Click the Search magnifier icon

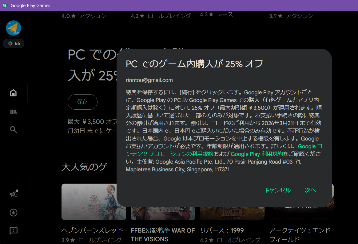[x=13, y=129]
